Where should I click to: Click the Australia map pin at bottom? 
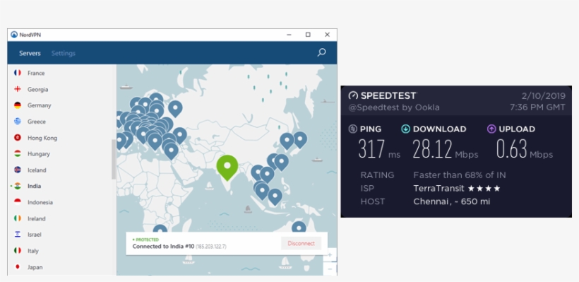coord(299,227)
